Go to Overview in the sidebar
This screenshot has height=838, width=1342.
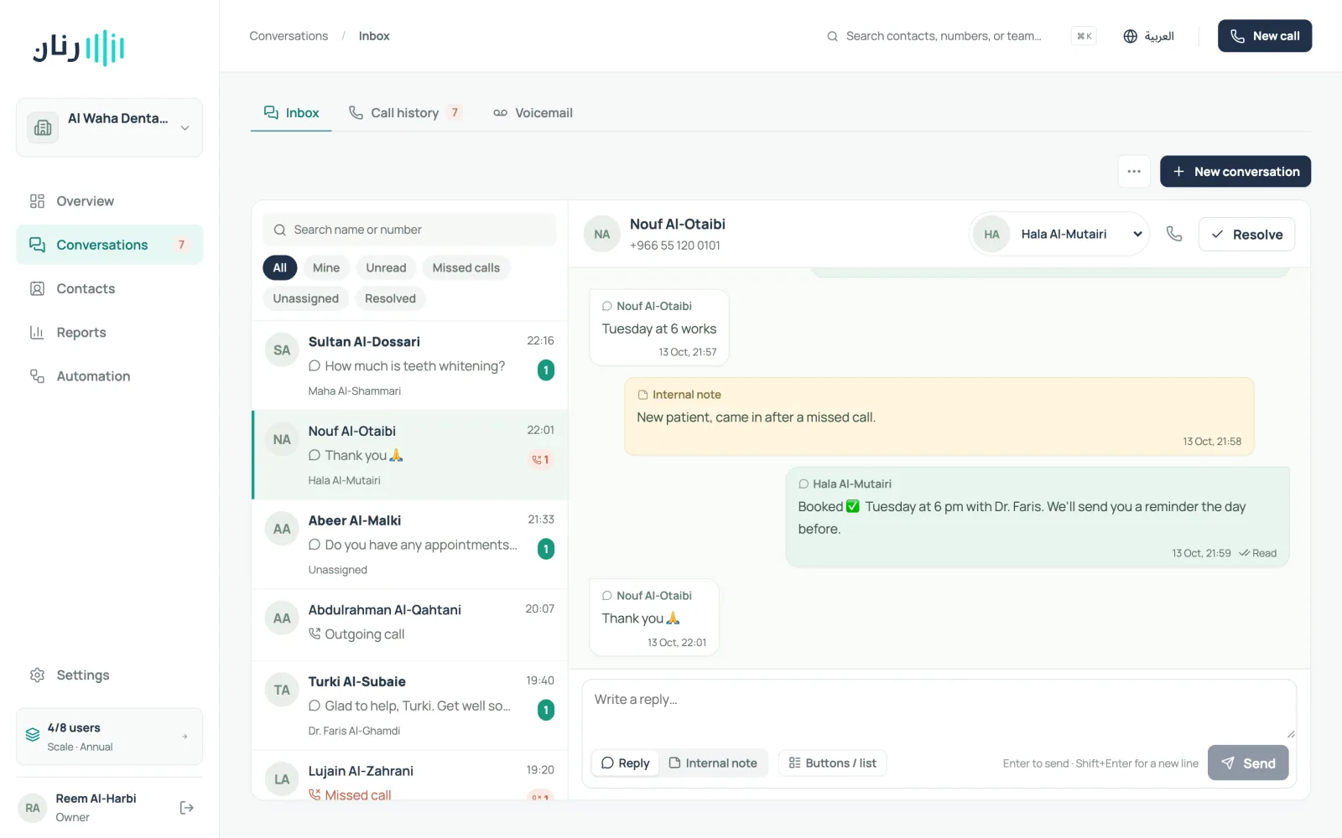pyautogui.click(x=109, y=201)
